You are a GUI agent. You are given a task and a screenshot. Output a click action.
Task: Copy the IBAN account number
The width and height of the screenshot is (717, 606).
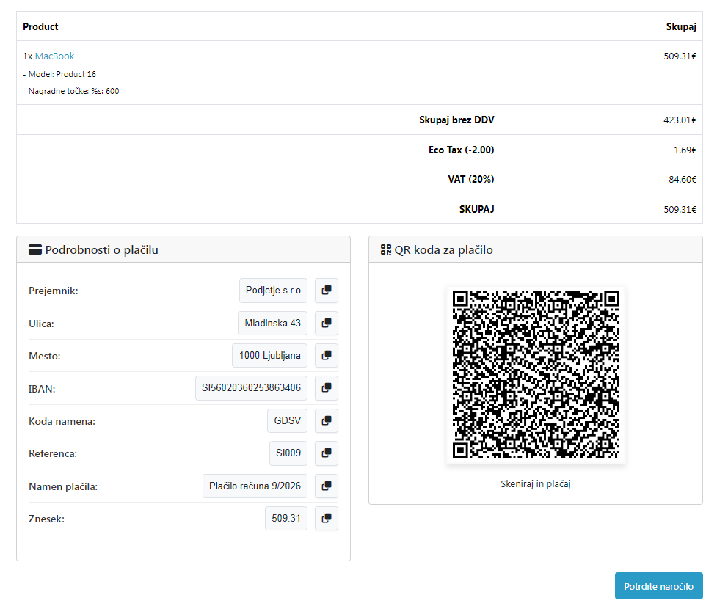pos(327,388)
